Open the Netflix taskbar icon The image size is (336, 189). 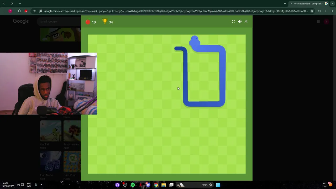(140, 185)
